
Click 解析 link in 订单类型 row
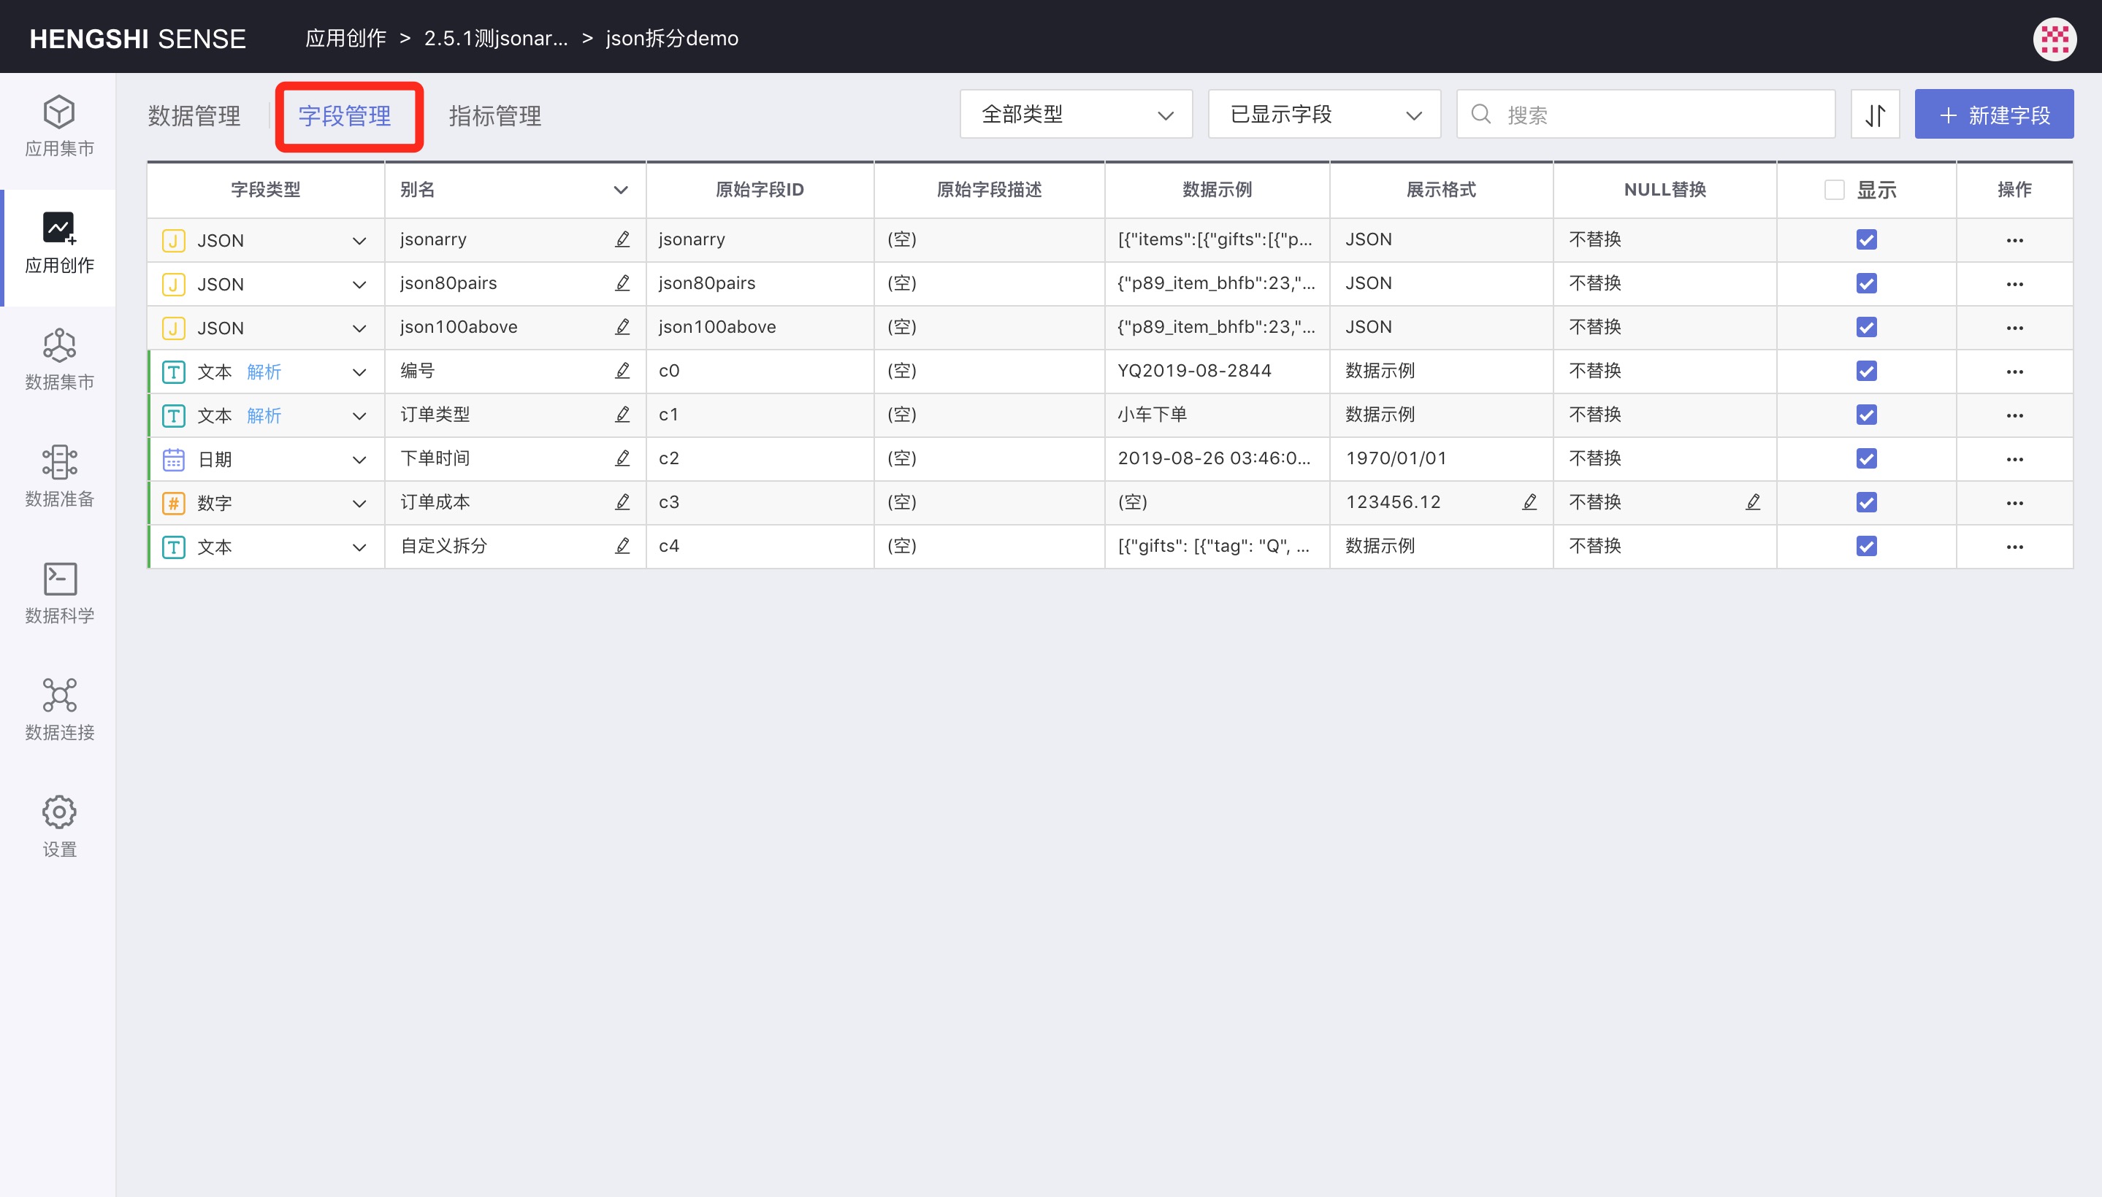click(264, 415)
